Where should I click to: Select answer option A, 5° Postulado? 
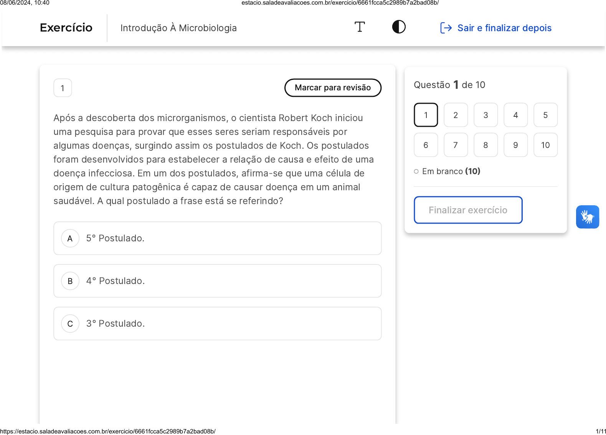click(217, 238)
